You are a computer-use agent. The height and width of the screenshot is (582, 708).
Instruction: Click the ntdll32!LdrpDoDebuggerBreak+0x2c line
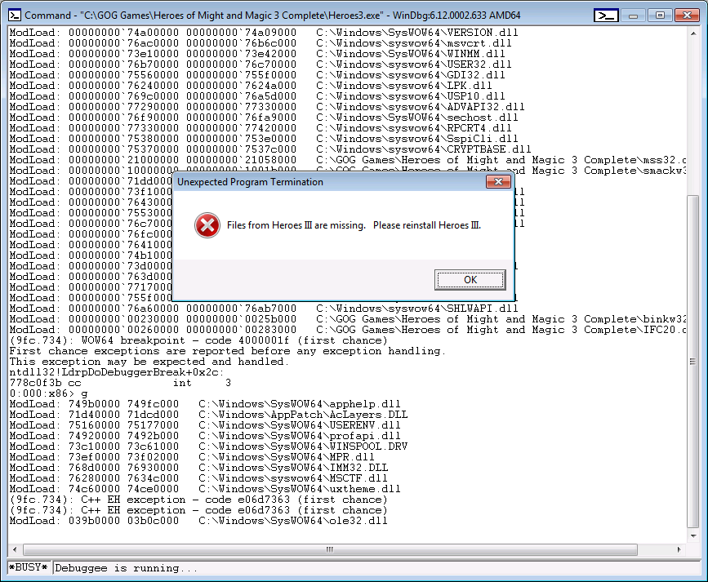(117, 372)
